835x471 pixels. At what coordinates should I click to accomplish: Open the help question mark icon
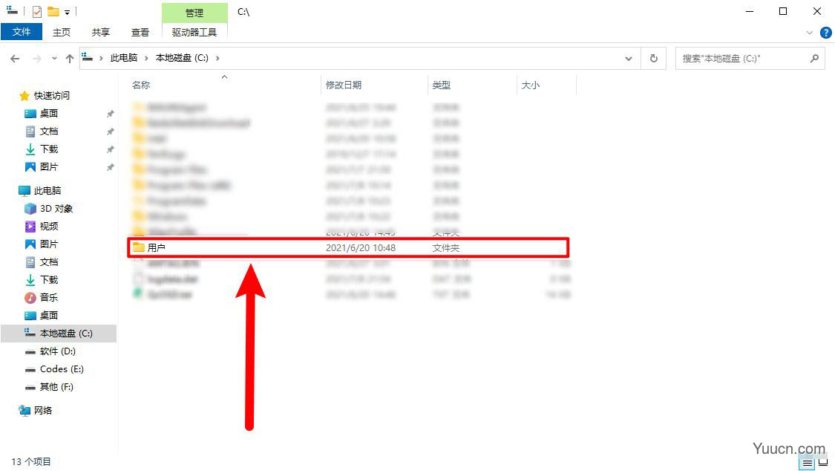(825, 33)
